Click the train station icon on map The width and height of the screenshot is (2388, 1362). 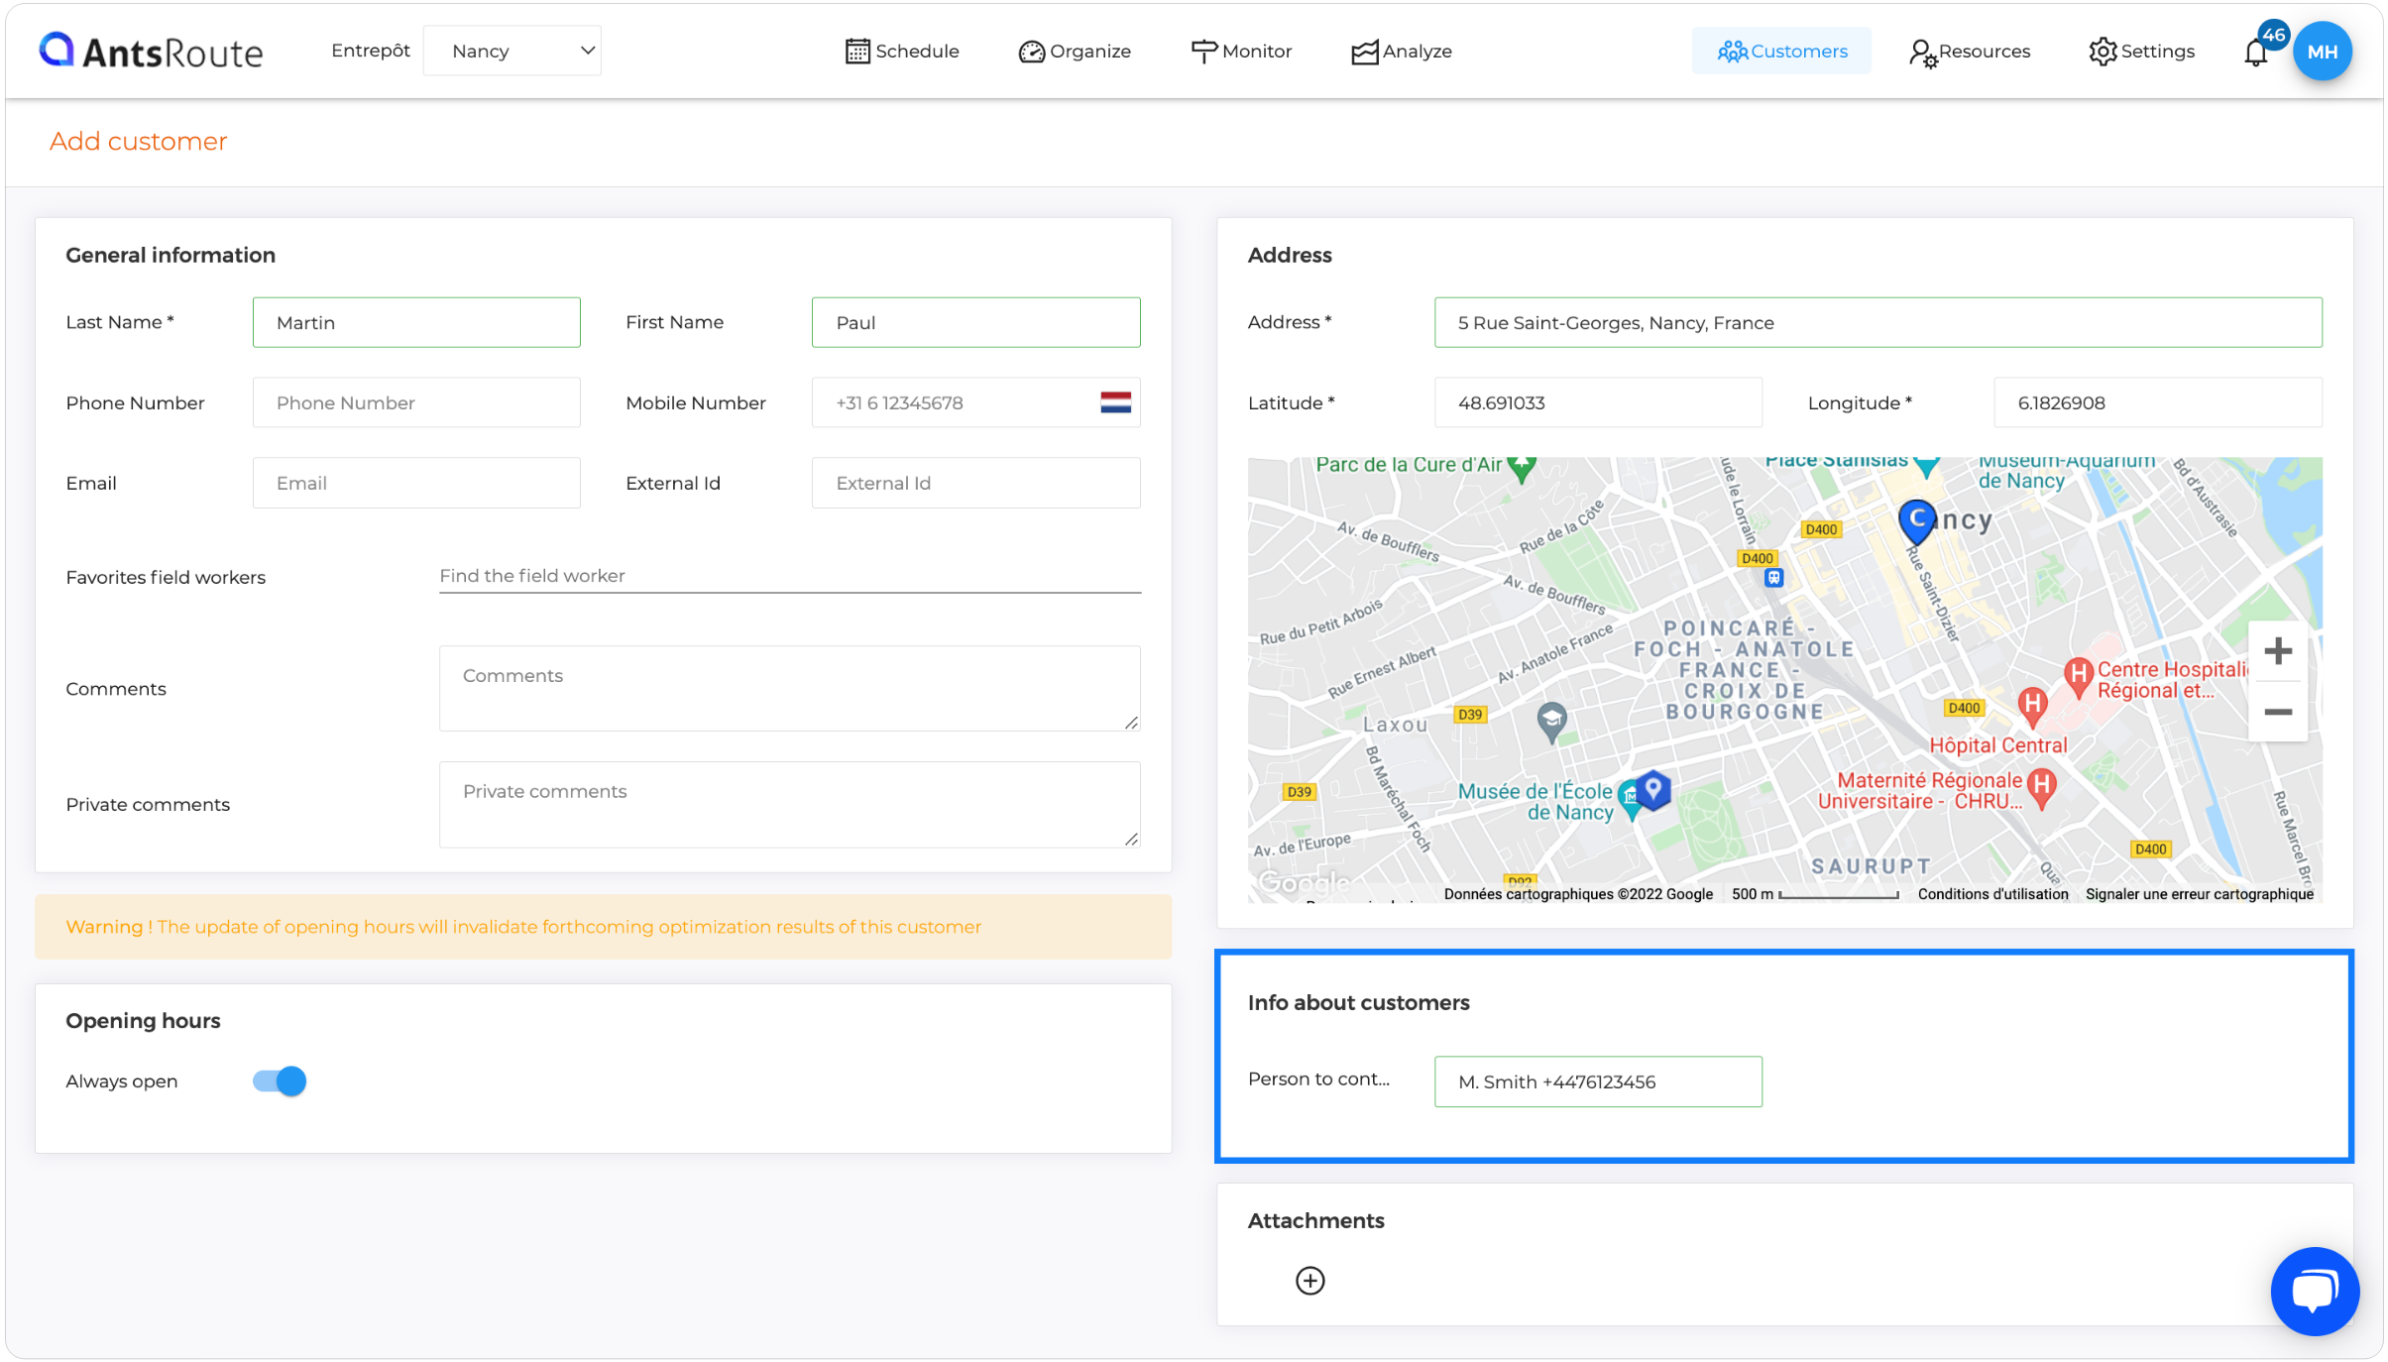click(x=1773, y=578)
